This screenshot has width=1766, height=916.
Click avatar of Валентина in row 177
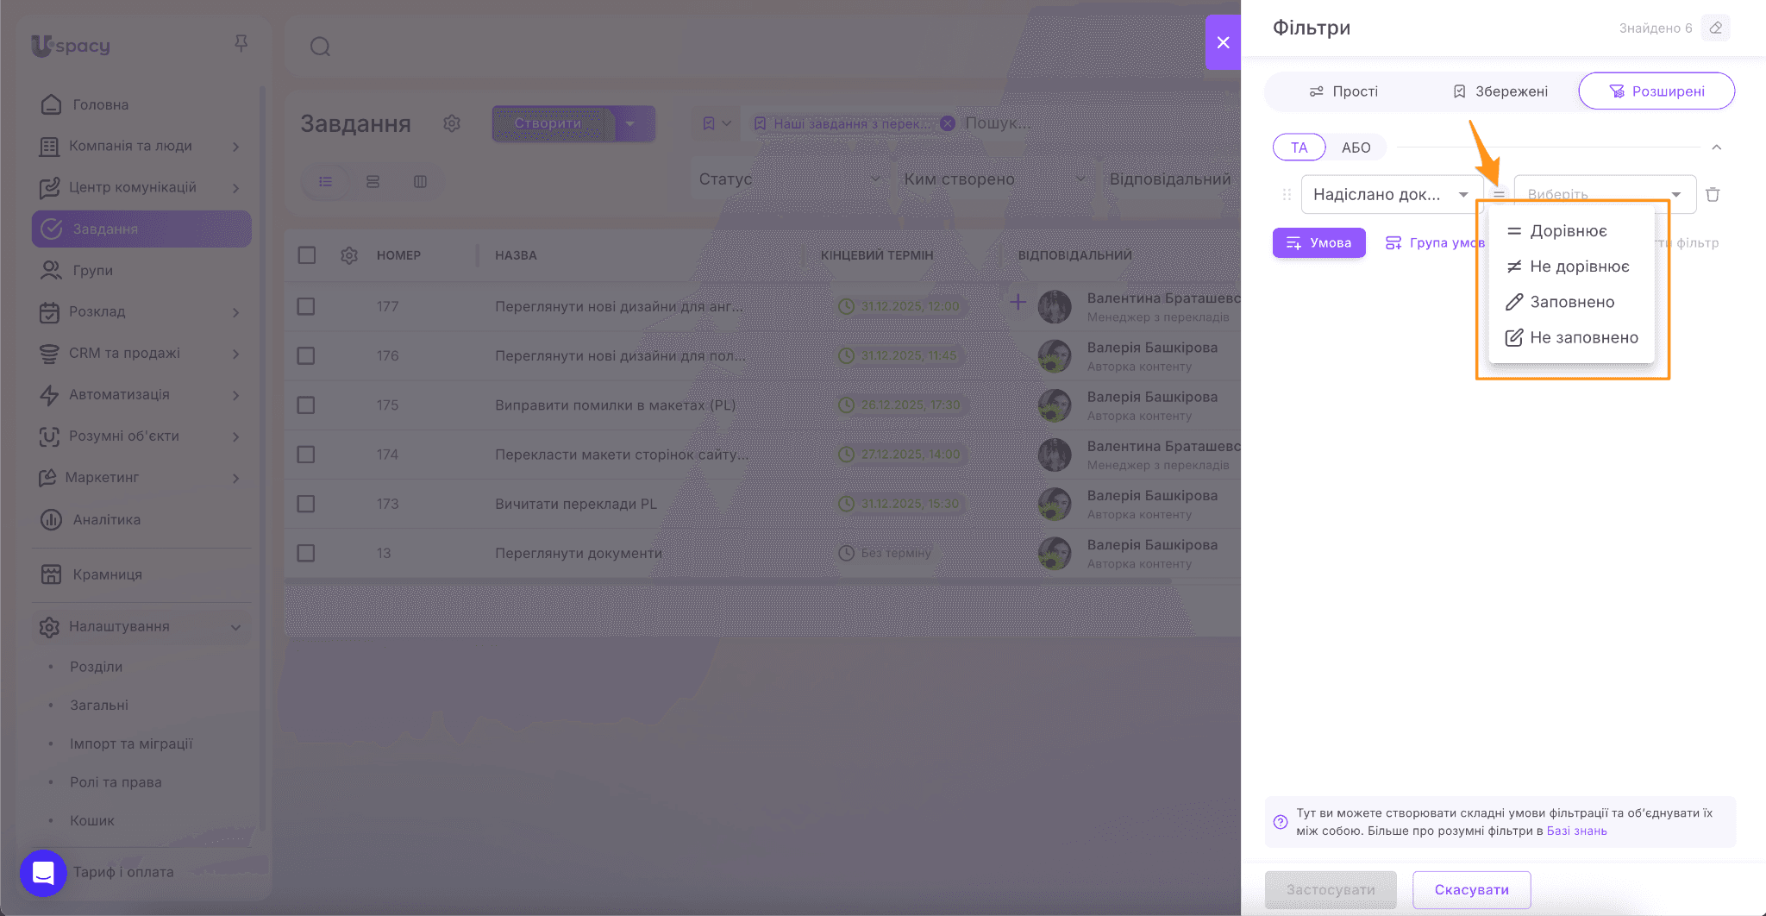click(x=1054, y=307)
